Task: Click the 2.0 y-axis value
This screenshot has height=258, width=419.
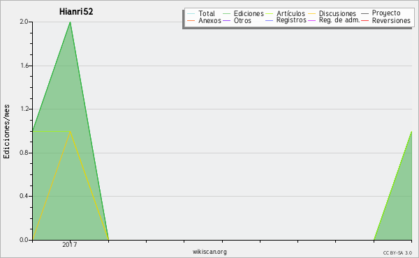Action: tap(24, 22)
